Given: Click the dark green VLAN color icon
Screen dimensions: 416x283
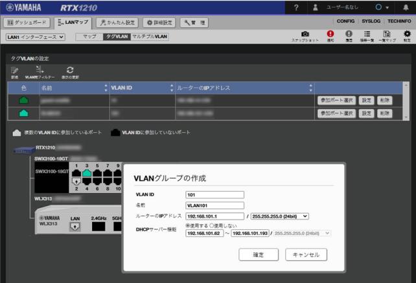Looking at the screenshot, I should click(23, 100).
